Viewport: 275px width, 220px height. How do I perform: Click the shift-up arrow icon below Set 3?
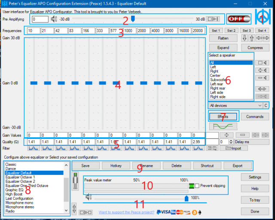click(252, 39)
